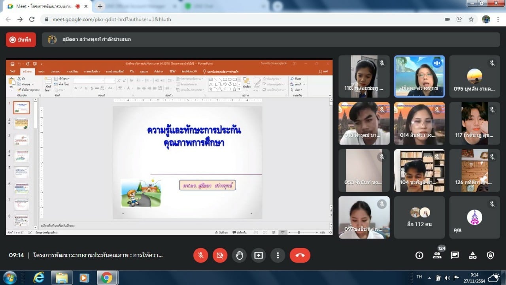
Task: Open the new tab in Chrome
Action: pyautogui.click(x=100, y=6)
